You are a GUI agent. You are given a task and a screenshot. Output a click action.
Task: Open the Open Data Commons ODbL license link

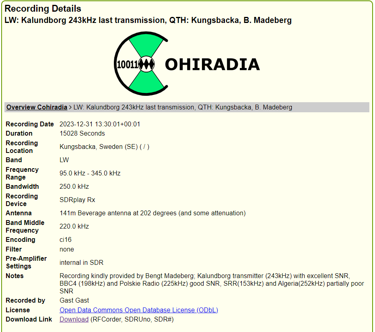pyautogui.click(x=139, y=310)
